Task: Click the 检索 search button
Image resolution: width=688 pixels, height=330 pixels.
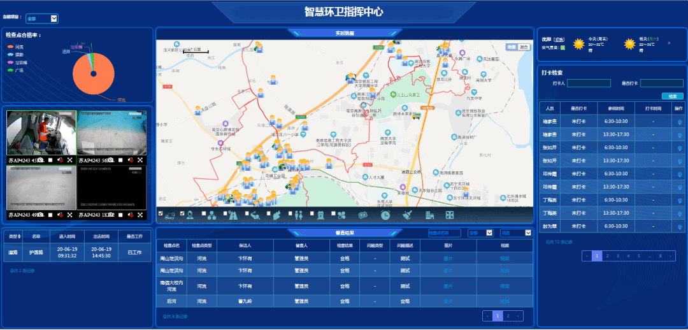Action: 672,96
